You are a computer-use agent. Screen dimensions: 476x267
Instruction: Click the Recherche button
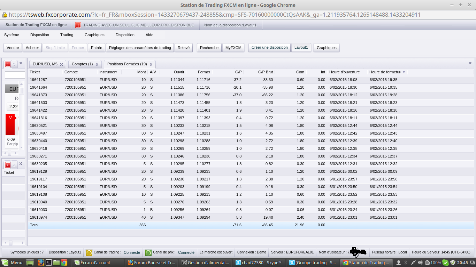(x=209, y=48)
